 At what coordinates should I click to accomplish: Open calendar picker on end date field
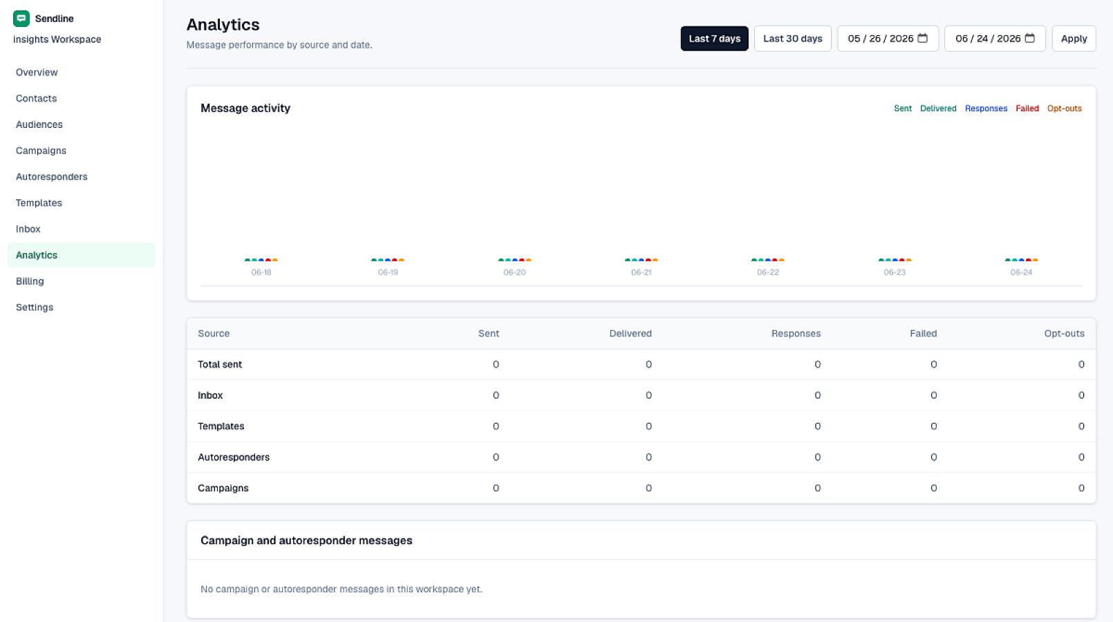click(x=1029, y=38)
